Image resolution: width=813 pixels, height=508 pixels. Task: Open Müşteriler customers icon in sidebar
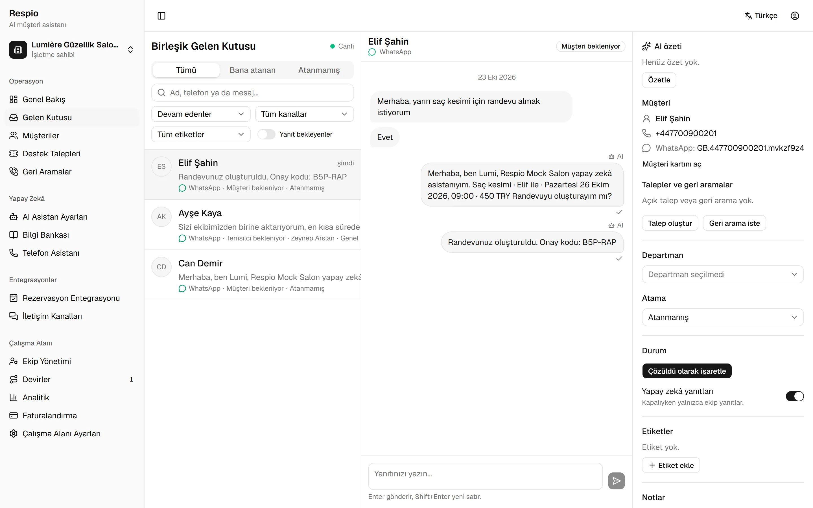(x=14, y=135)
